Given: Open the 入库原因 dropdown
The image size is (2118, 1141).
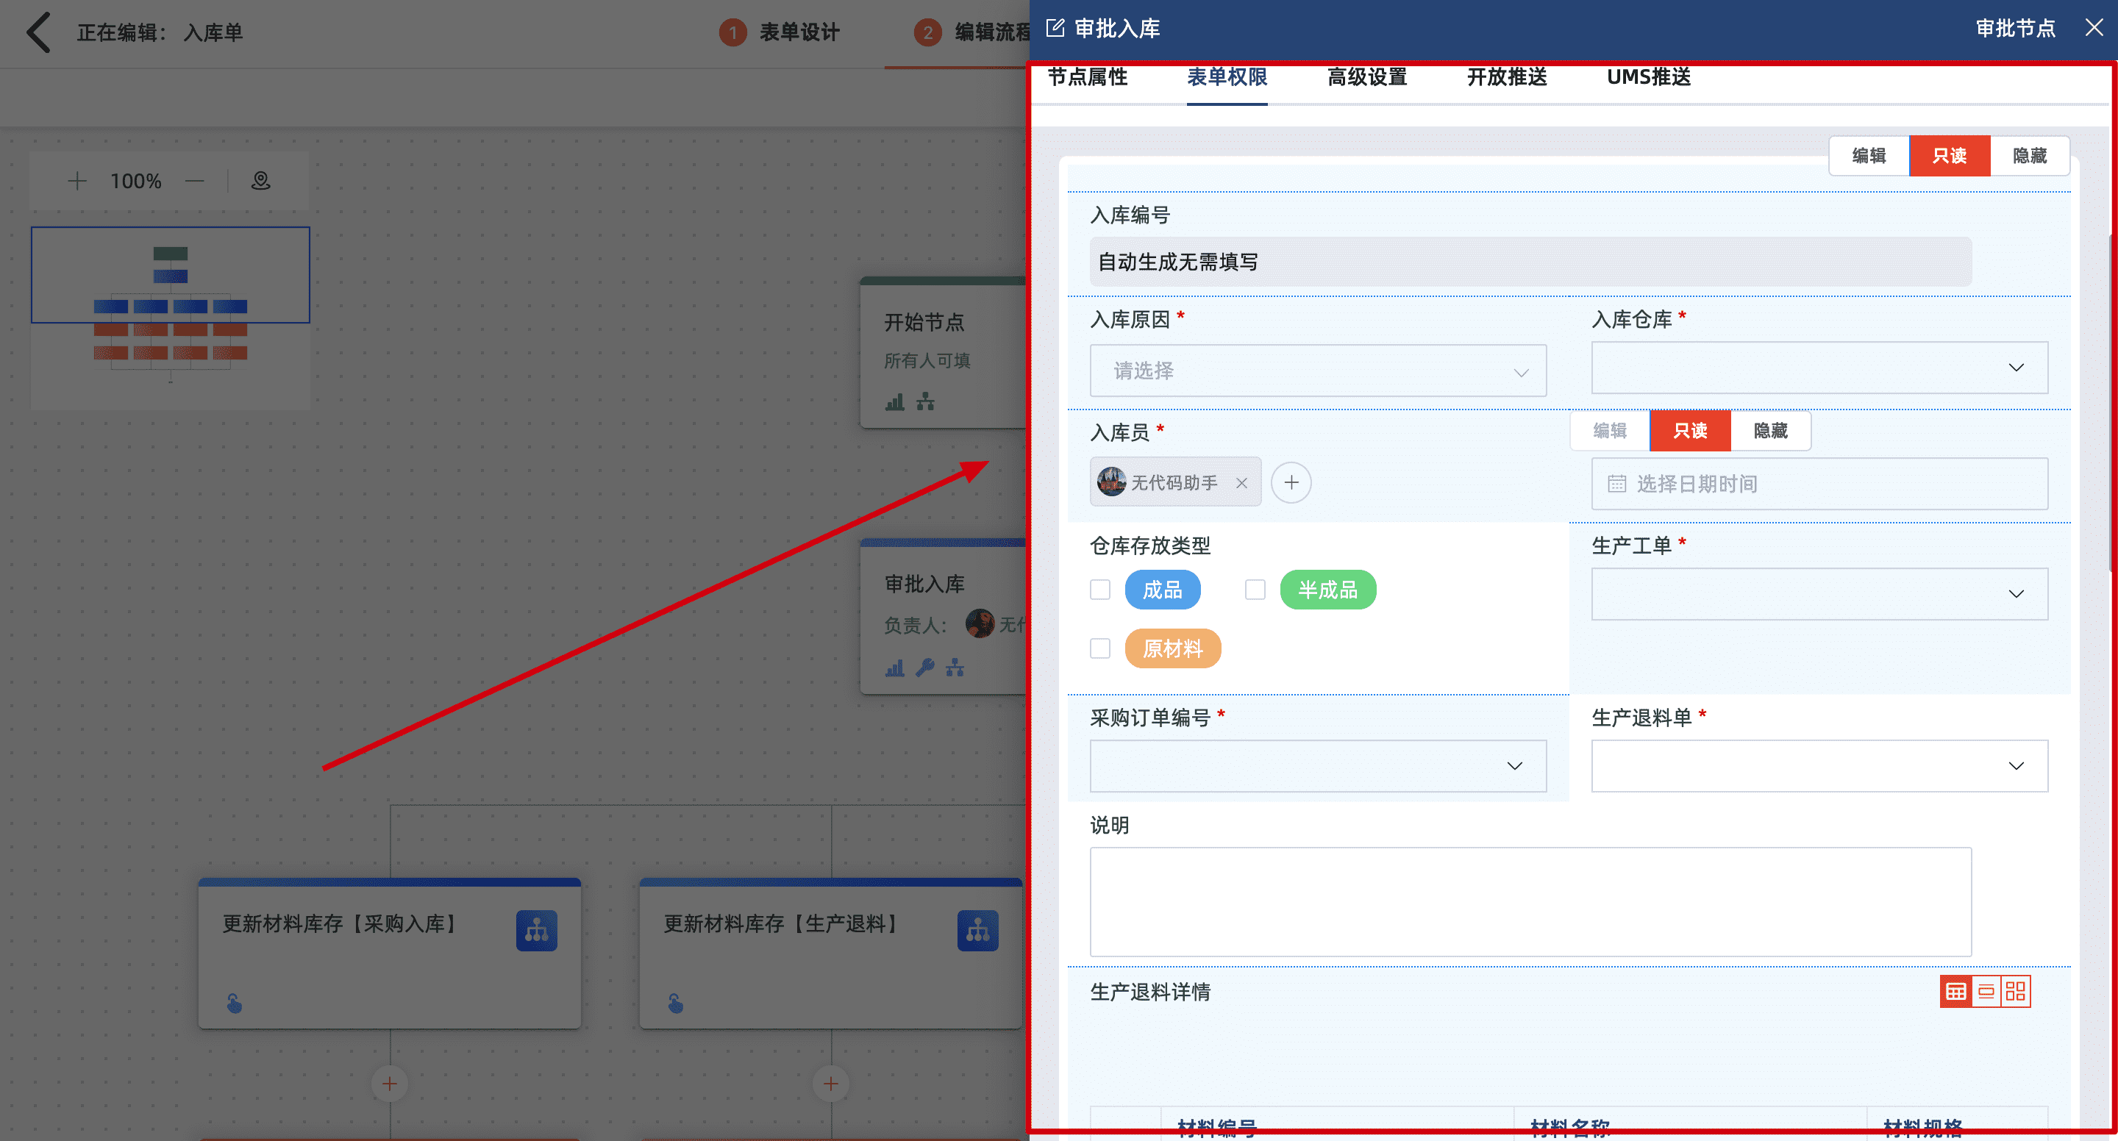Looking at the screenshot, I should coord(1317,371).
